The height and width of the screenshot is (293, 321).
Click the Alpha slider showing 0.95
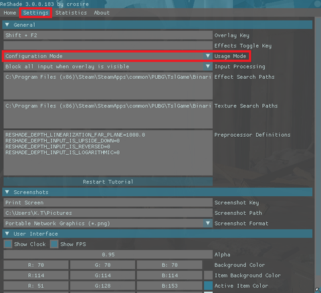[x=108, y=254]
